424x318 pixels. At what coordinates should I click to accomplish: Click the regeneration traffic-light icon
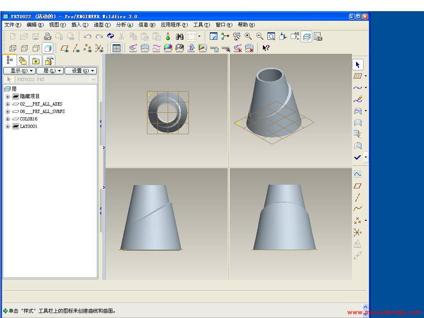[x=168, y=36]
